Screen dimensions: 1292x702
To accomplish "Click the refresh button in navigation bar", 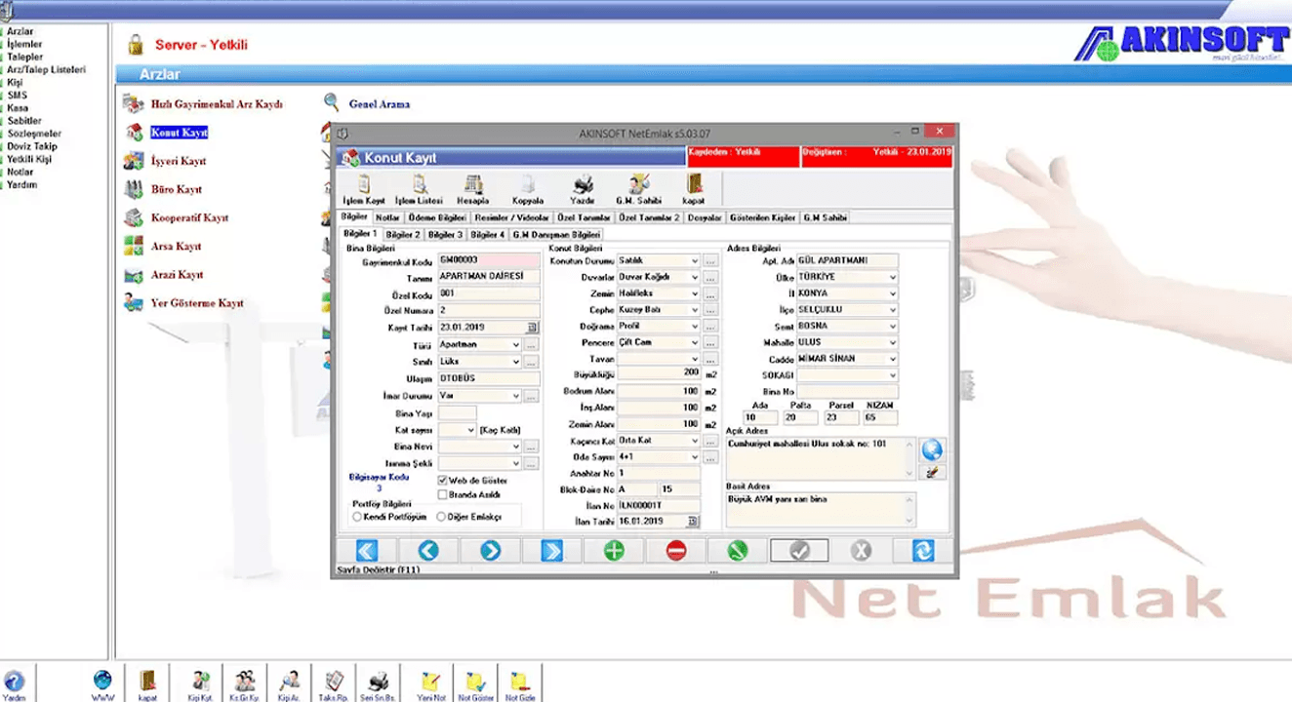I will pyautogui.click(x=922, y=551).
